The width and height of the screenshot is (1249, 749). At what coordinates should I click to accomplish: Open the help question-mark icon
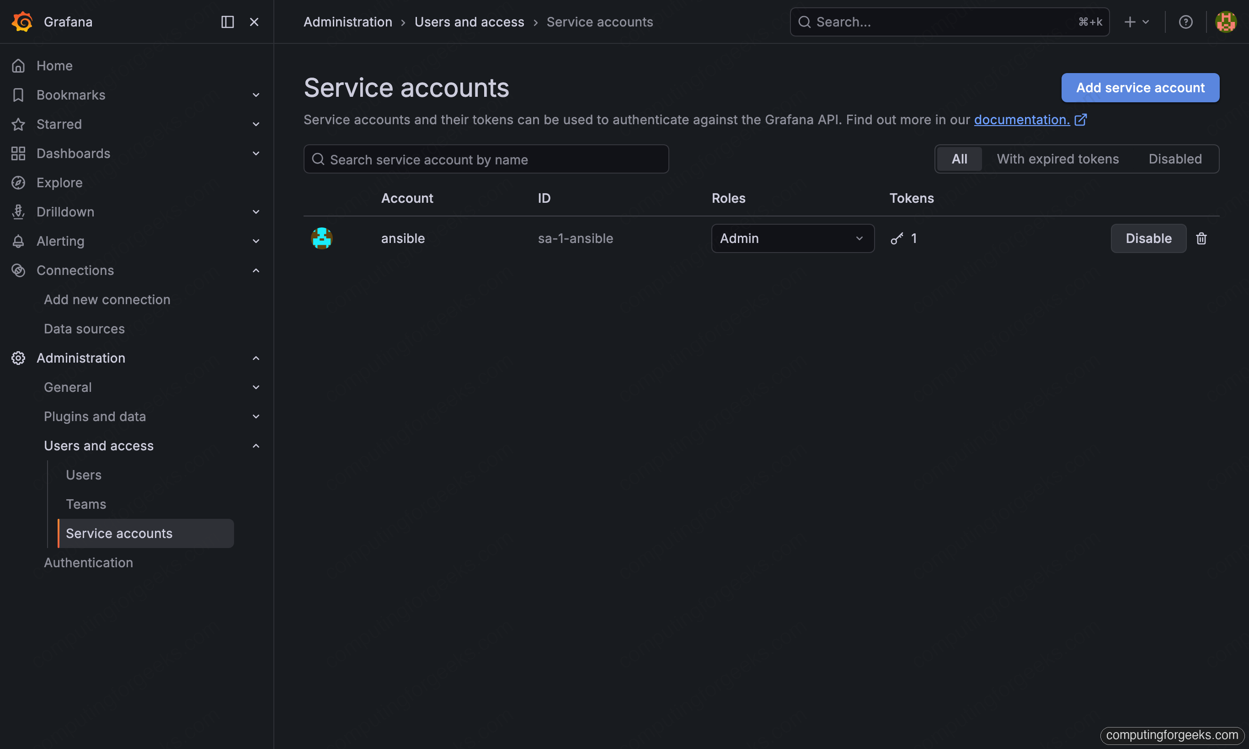click(x=1186, y=22)
